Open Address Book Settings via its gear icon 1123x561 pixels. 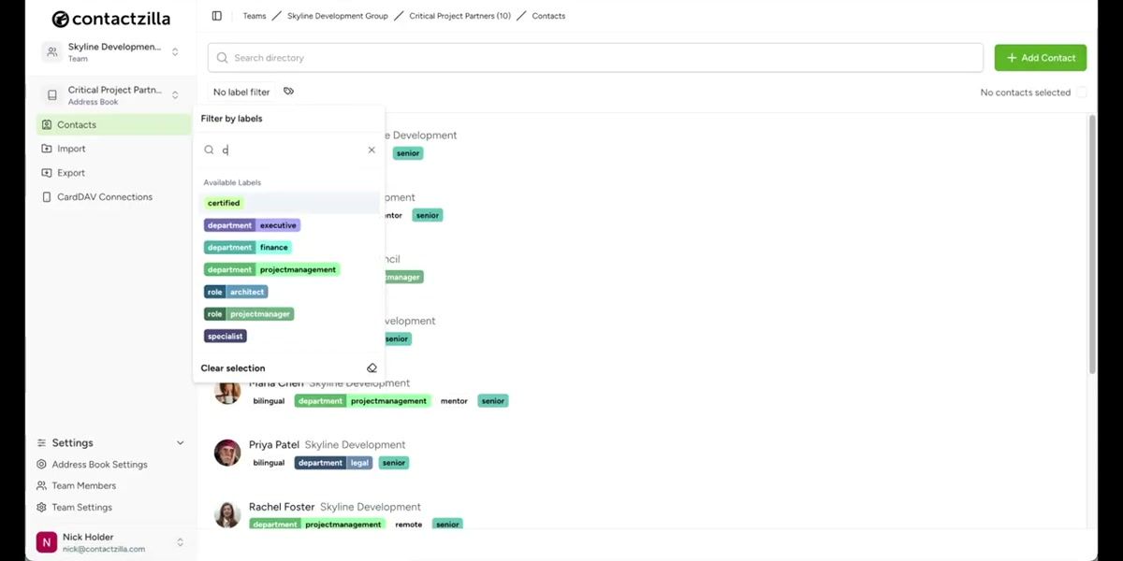coord(40,464)
